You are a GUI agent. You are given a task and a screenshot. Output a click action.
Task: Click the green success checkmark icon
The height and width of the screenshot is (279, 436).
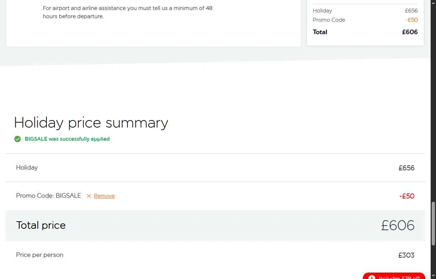pyautogui.click(x=17, y=139)
